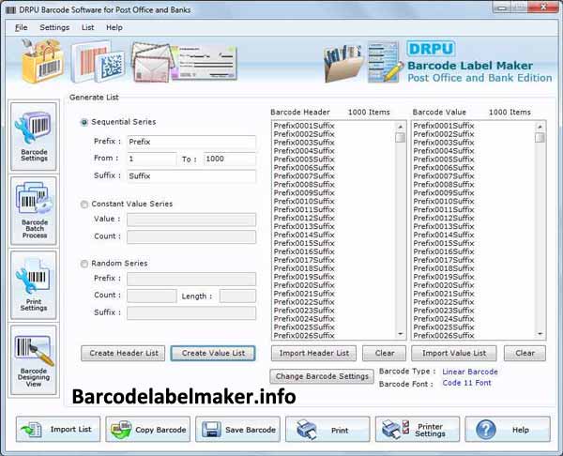Select the Random Series radio button
Viewport: 563px width, 456px height.
84,264
